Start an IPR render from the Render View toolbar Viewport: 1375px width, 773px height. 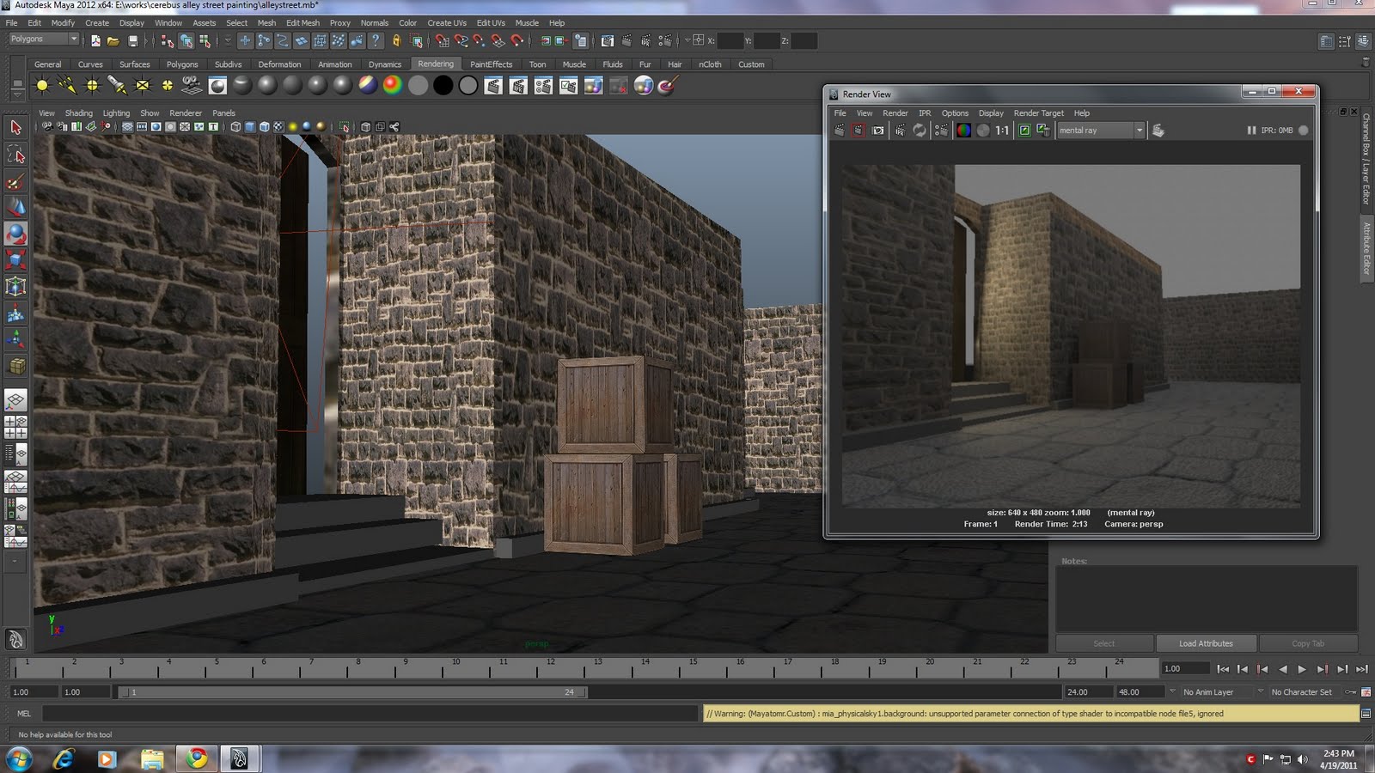[x=899, y=131]
